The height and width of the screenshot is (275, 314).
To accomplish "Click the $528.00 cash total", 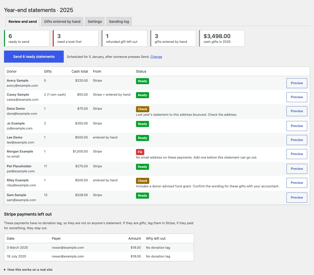I will 81,195.
